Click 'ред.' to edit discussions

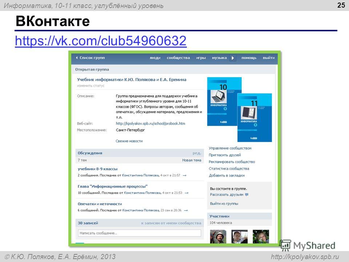tap(197, 153)
